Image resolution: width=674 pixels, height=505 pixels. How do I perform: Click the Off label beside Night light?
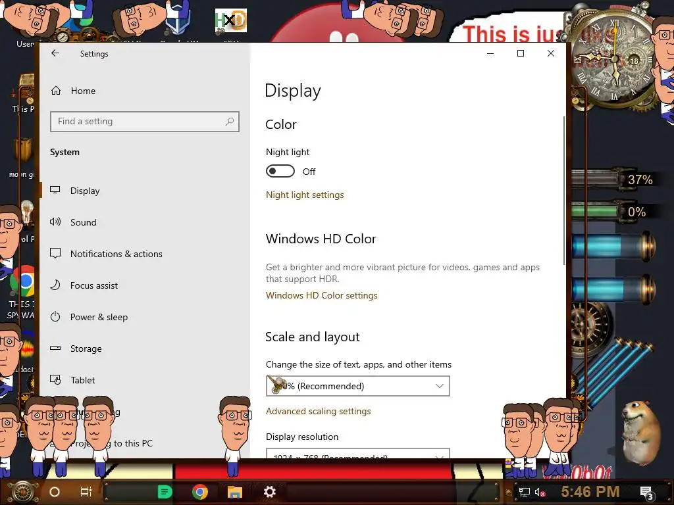[309, 172]
